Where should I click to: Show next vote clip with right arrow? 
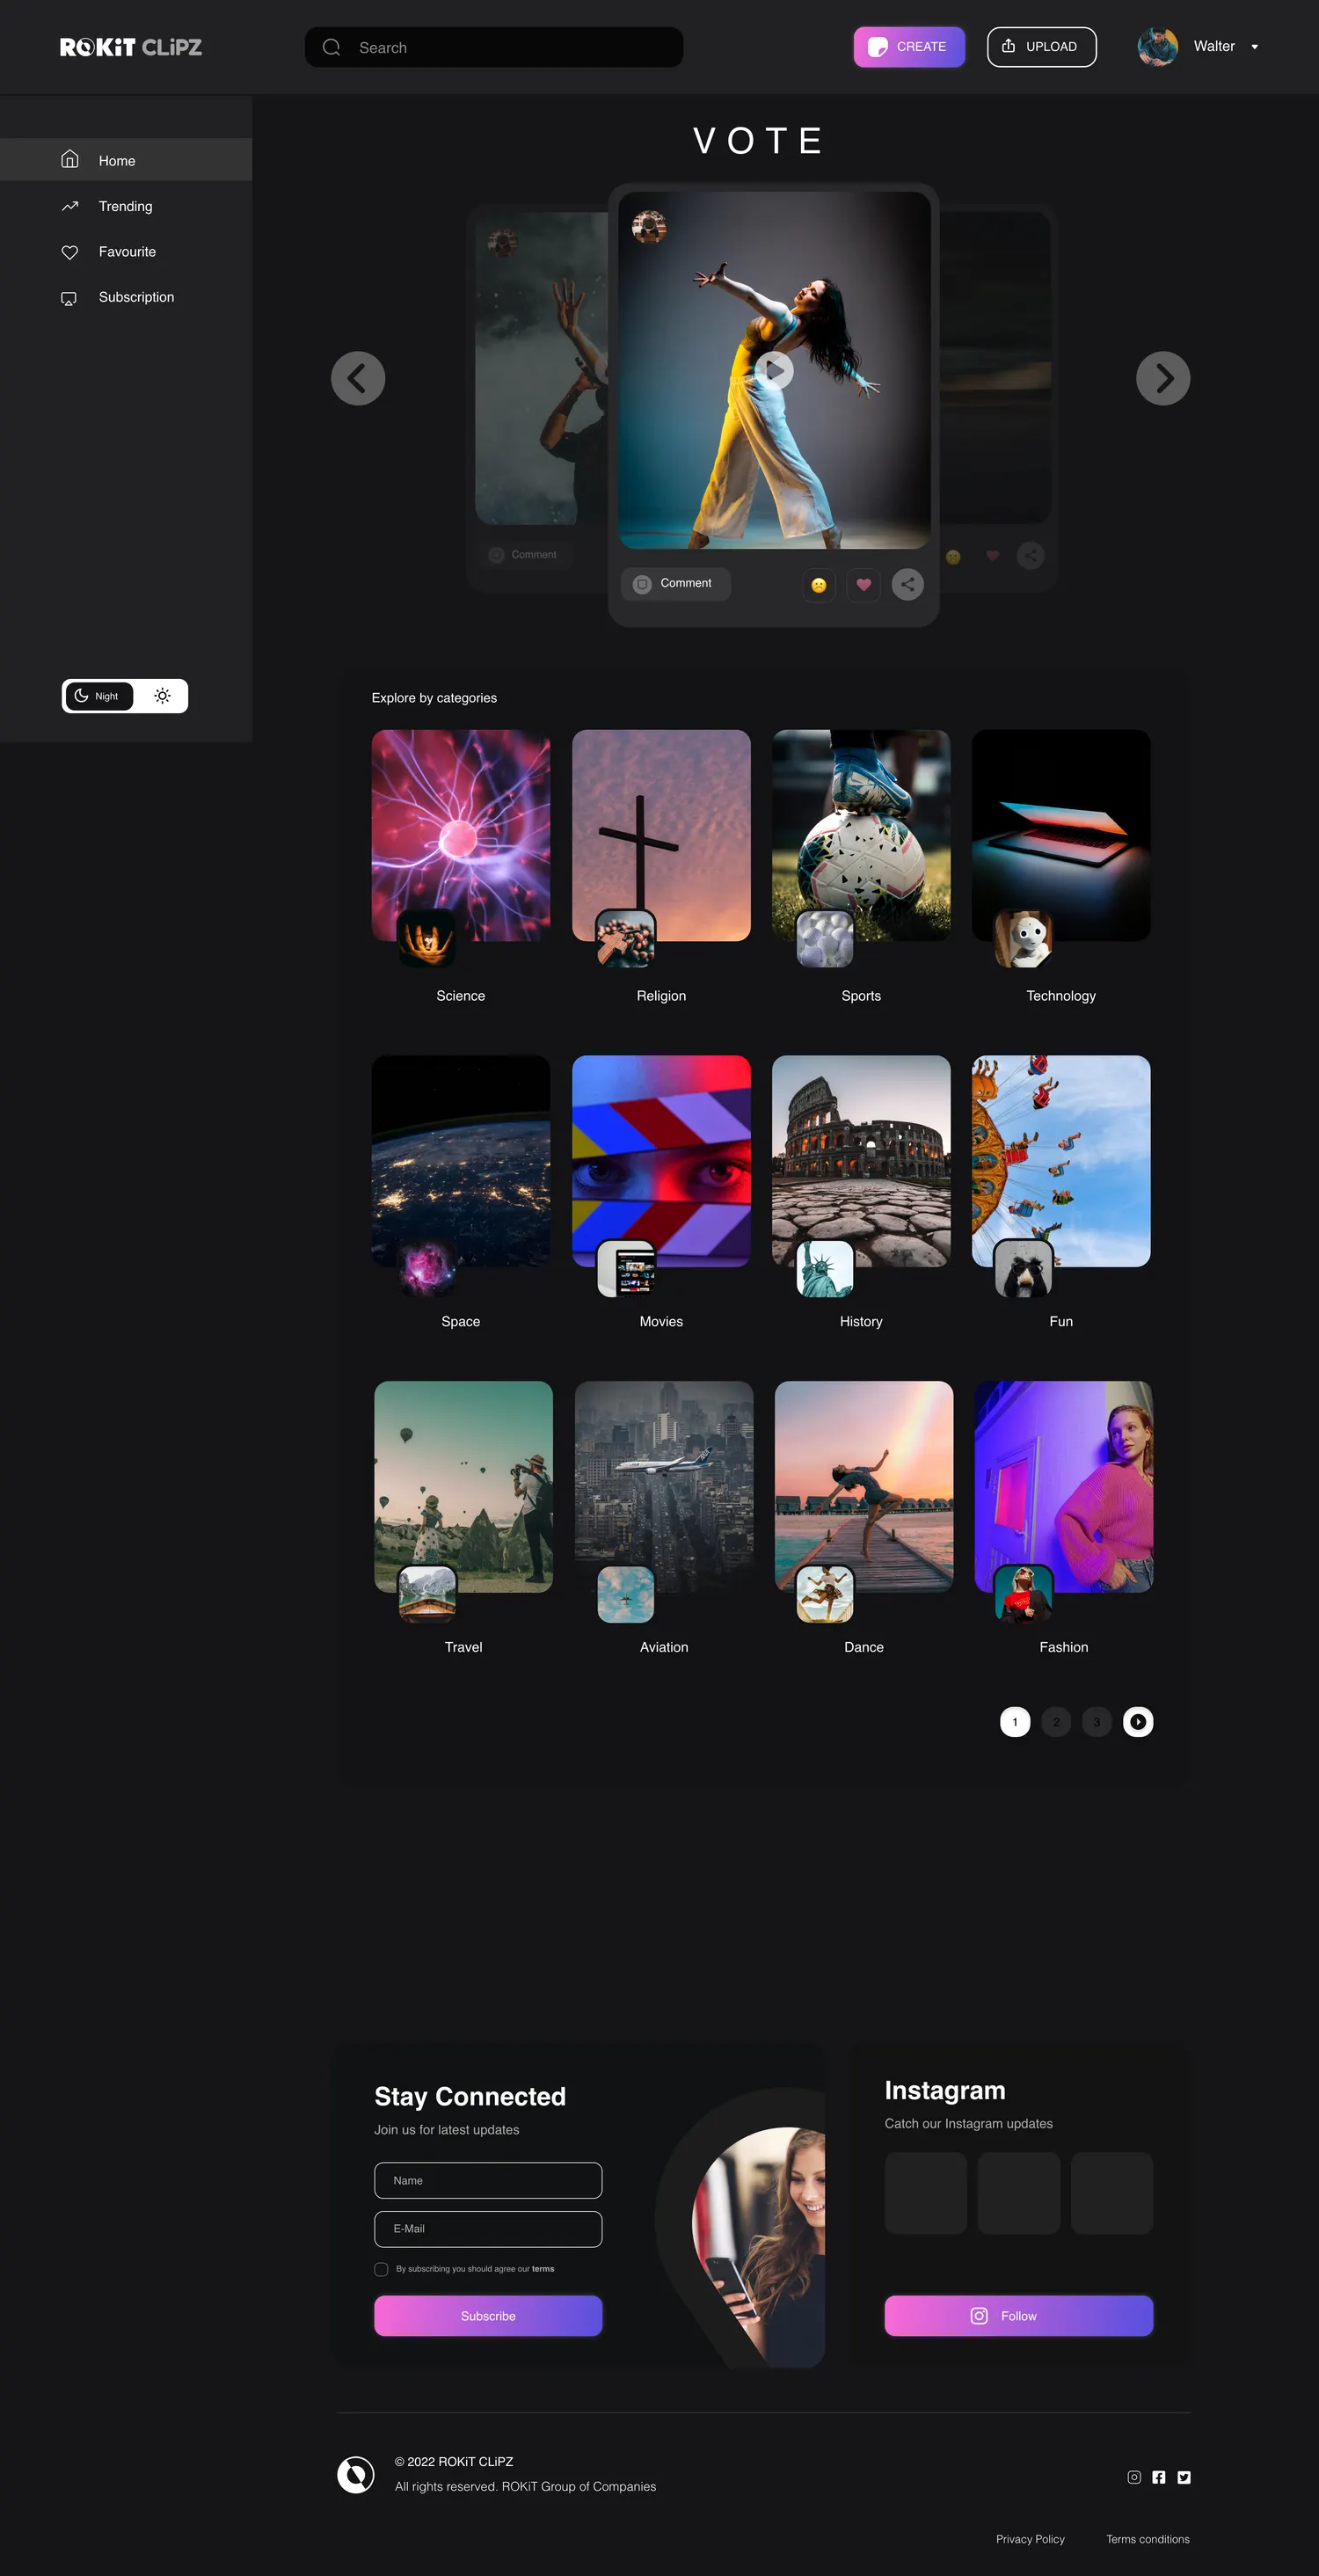[1163, 378]
